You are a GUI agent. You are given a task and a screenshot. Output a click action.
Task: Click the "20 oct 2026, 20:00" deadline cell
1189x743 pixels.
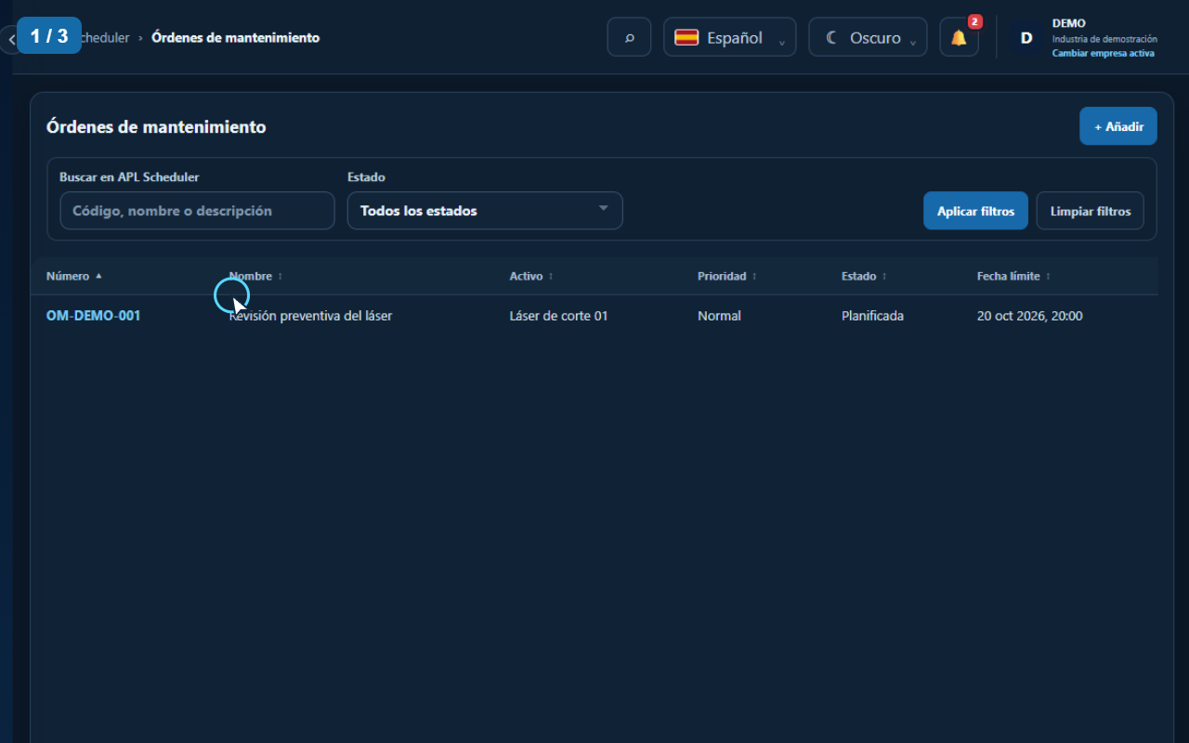click(x=1030, y=316)
